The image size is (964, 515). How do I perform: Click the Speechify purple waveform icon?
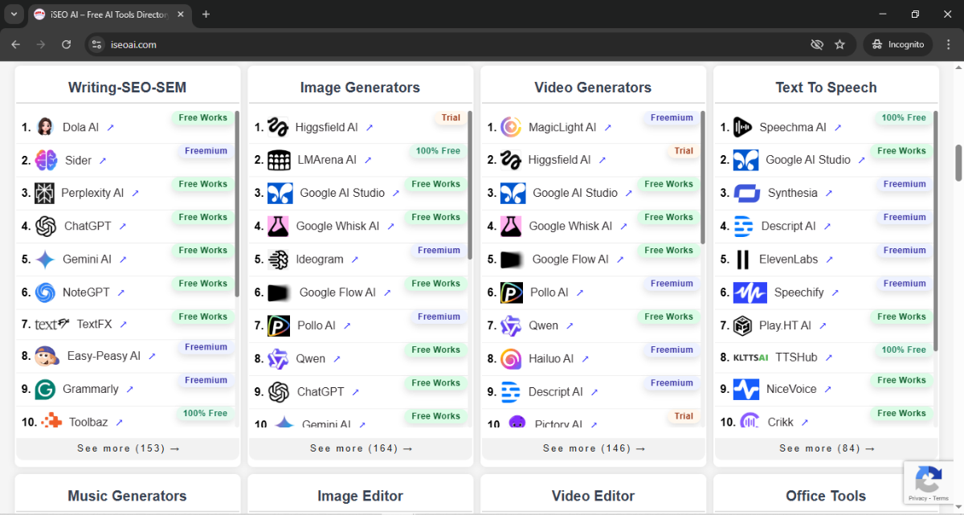tap(750, 292)
